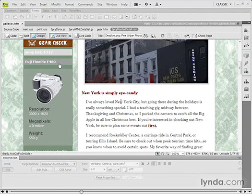The width and height of the screenshot is (252, 194).
Task: Center-align text in Properties panel
Action: (159, 164)
